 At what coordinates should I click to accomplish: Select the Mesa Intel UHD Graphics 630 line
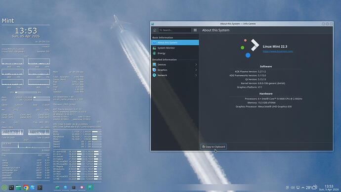(x=263, y=106)
